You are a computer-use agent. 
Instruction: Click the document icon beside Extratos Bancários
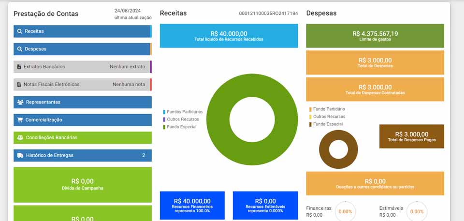click(x=19, y=67)
